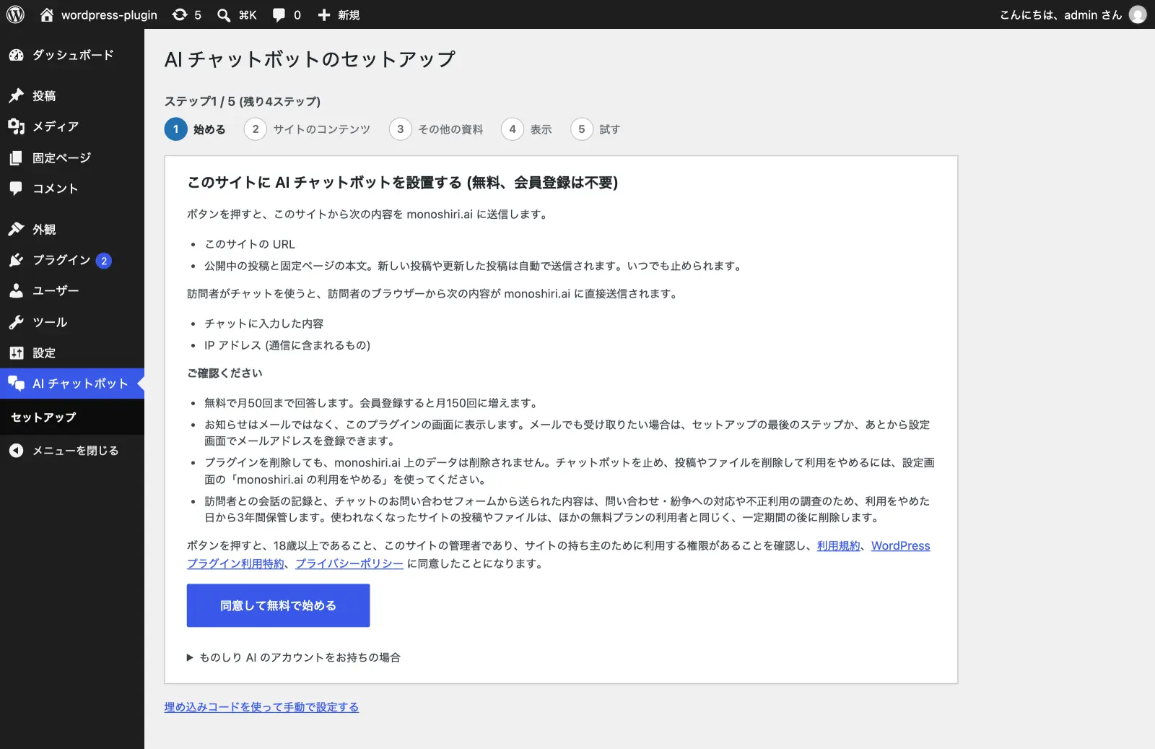Screen dimensions: 1155x749
Task: Click 同意して無料で始める button
Action: [x=278, y=605]
